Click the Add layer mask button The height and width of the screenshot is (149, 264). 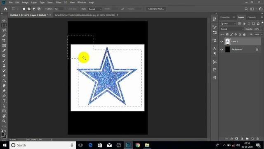[x=237, y=139]
